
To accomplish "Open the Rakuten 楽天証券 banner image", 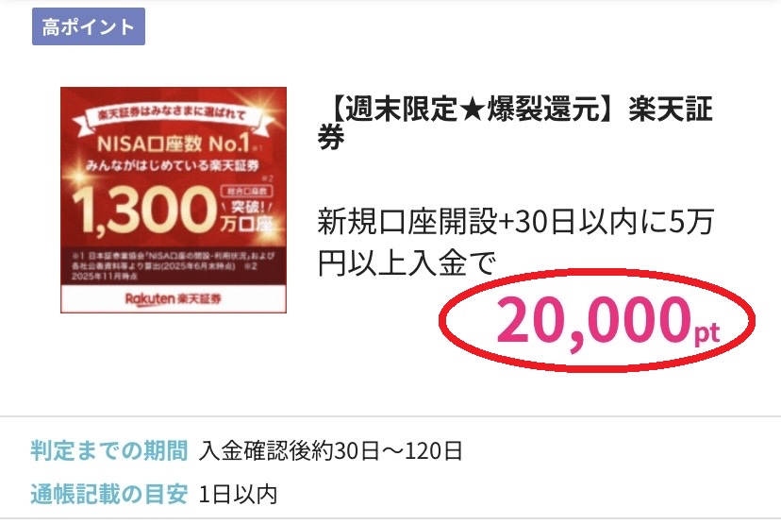I will (174, 200).
